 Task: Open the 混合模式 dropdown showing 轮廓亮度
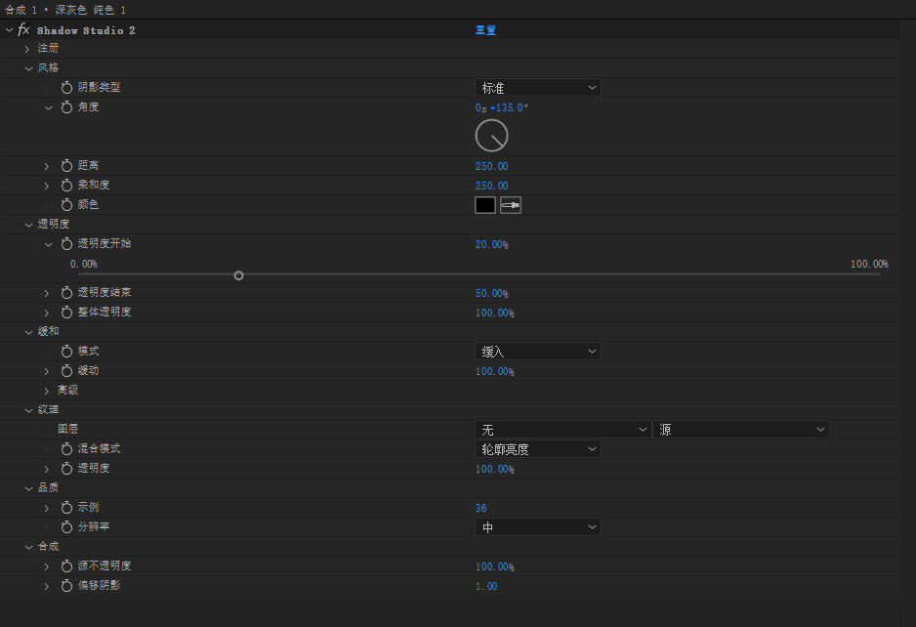[537, 449]
